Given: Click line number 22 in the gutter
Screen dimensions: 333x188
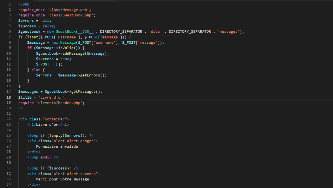Looking at the screenshot, I should pos(9,119).
